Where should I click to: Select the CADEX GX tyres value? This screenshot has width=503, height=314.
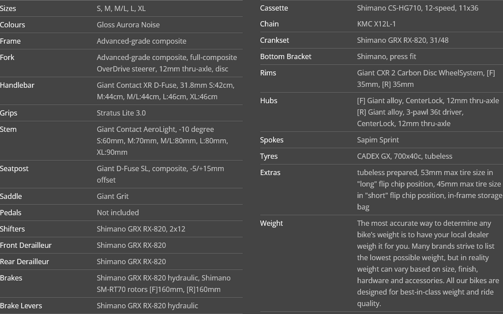(405, 157)
